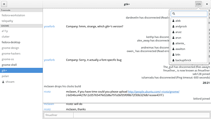Click the message entry field
Screen dimensions: 211x119
[141, 115]
